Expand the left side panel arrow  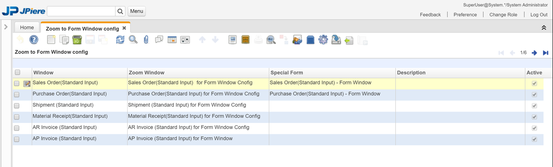tap(6, 27)
